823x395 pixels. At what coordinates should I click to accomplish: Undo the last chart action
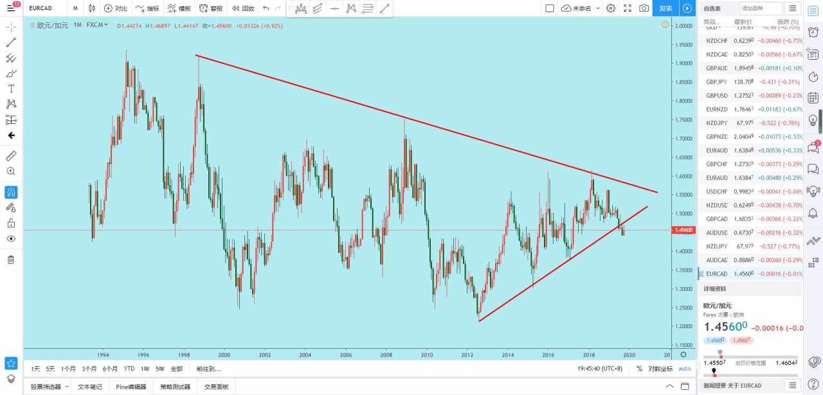tap(266, 8)
